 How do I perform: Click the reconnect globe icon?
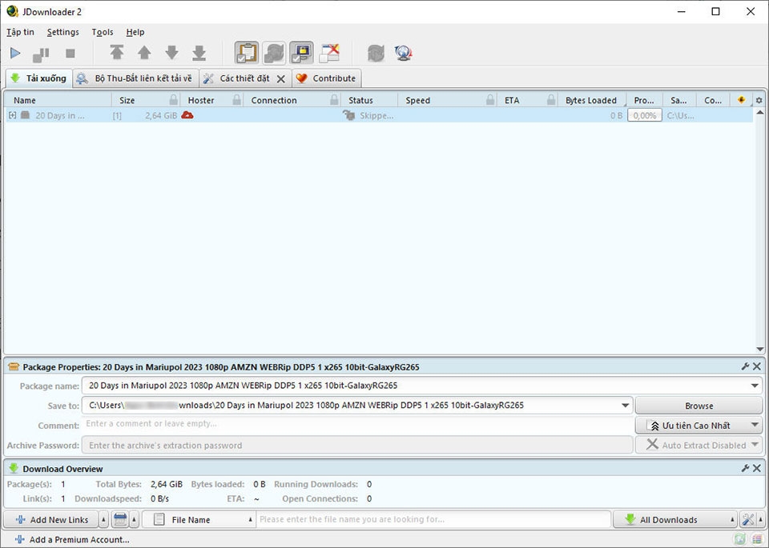[404, 53]
